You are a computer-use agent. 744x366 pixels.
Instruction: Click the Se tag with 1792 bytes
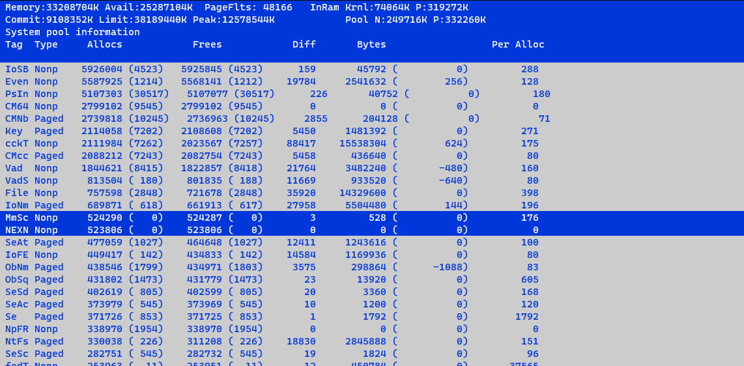[x=11, y=317]
